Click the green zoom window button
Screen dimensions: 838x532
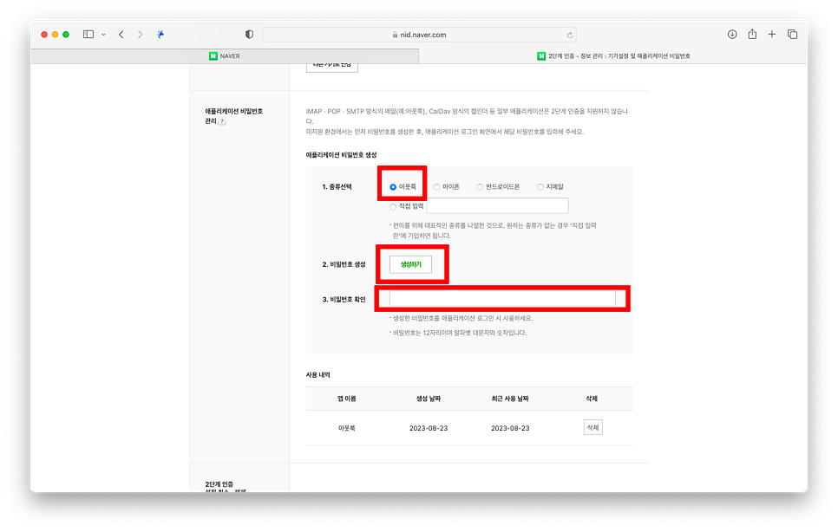[x=66, y=34]
